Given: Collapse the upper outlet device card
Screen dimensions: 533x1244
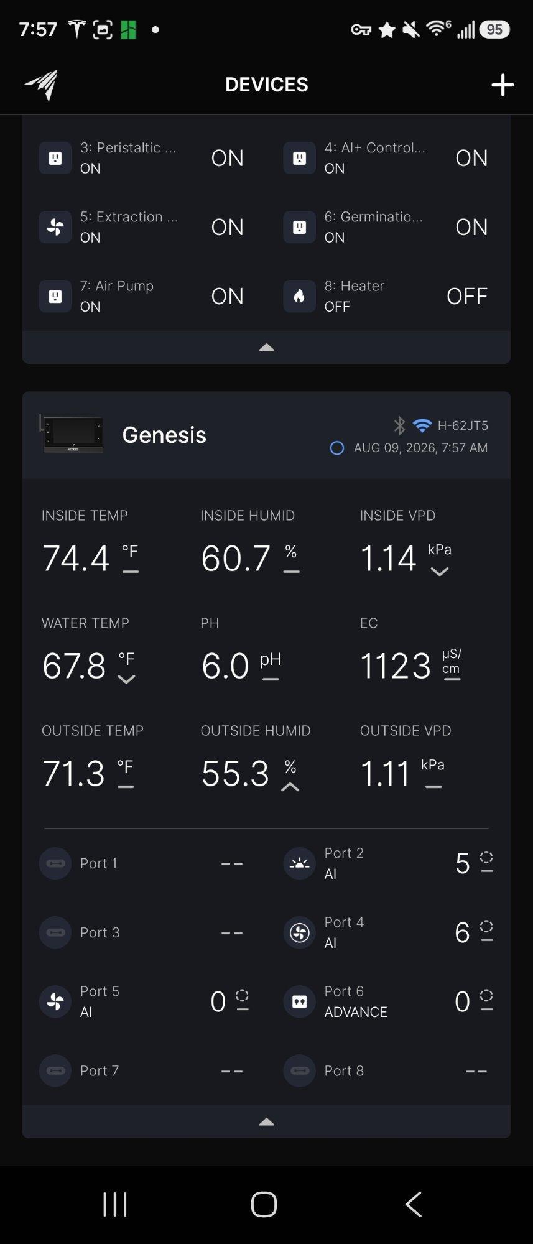Looking at the screenshot, I should point(266,347).
